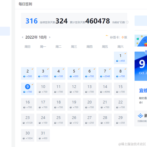Click the 316 consecutive days number
Viewport: 147px width, 147px height.
click(32, 21)
